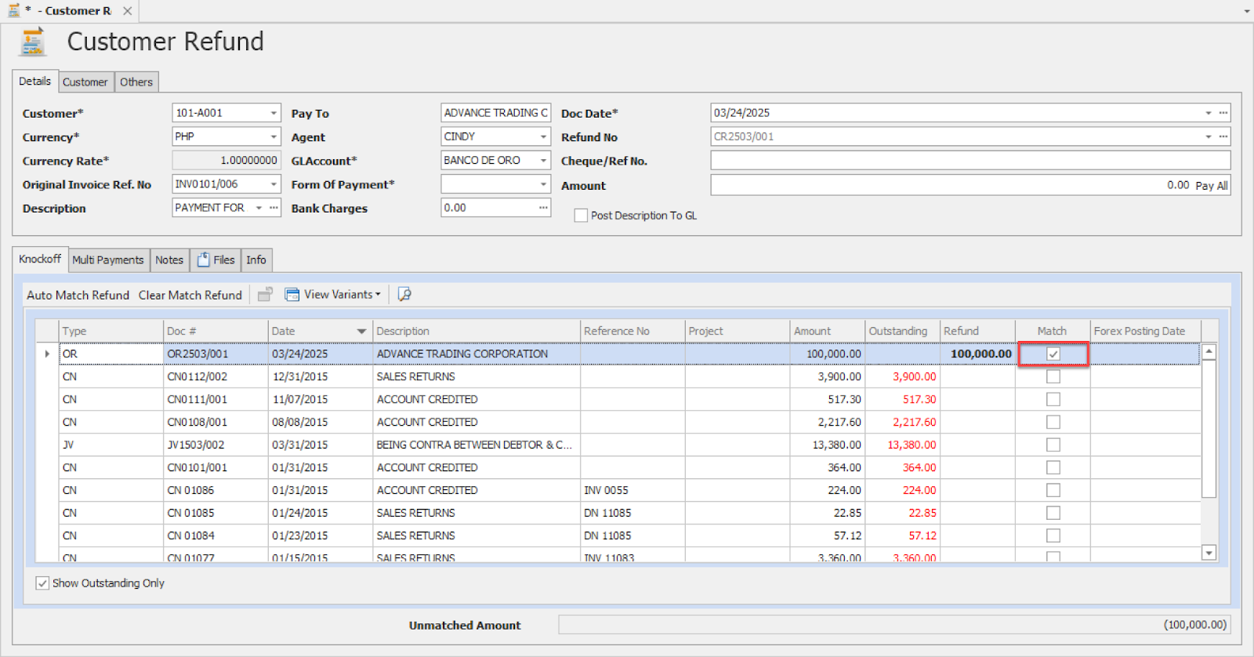Image resolution: width=1254 pixels, height=657 pixels.
Task: Open the Description field dropdown arrow
Action: coord(259,208)
